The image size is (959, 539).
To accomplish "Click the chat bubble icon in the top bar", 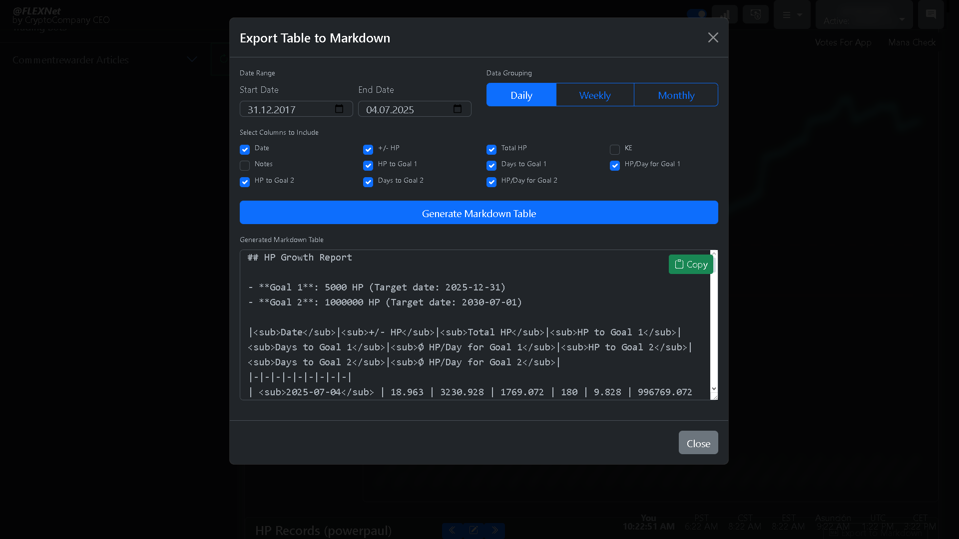I will [931, 14].
